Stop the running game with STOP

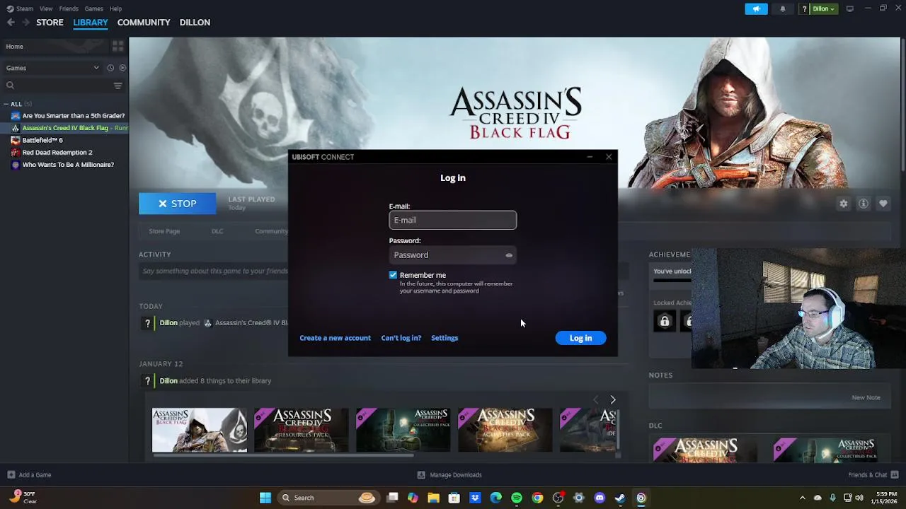pos(177,204)
